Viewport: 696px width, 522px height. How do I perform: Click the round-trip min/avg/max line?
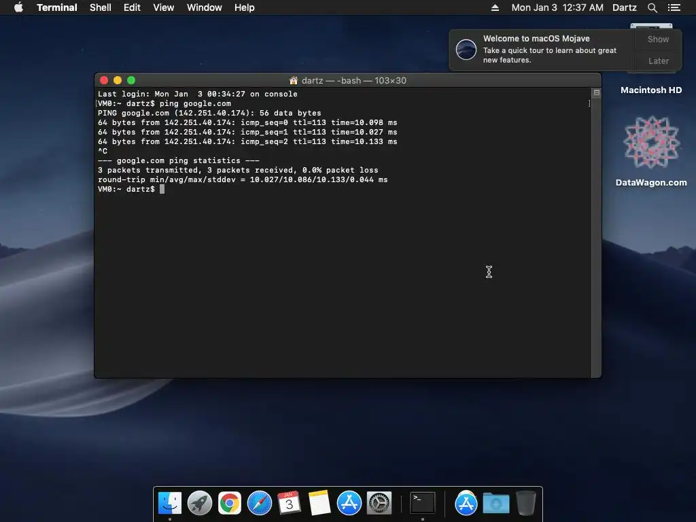[243, 179]
